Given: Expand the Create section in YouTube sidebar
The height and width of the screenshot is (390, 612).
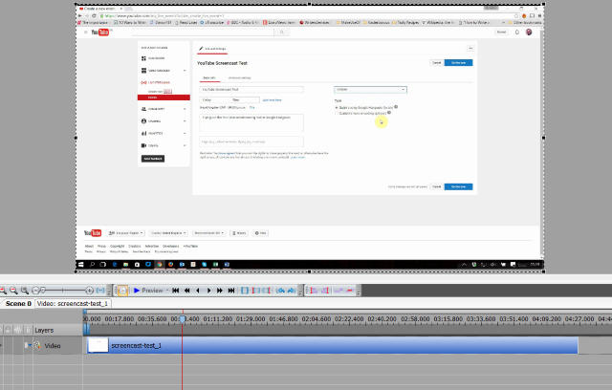Looking at the screenshot, I should point(185,145).
